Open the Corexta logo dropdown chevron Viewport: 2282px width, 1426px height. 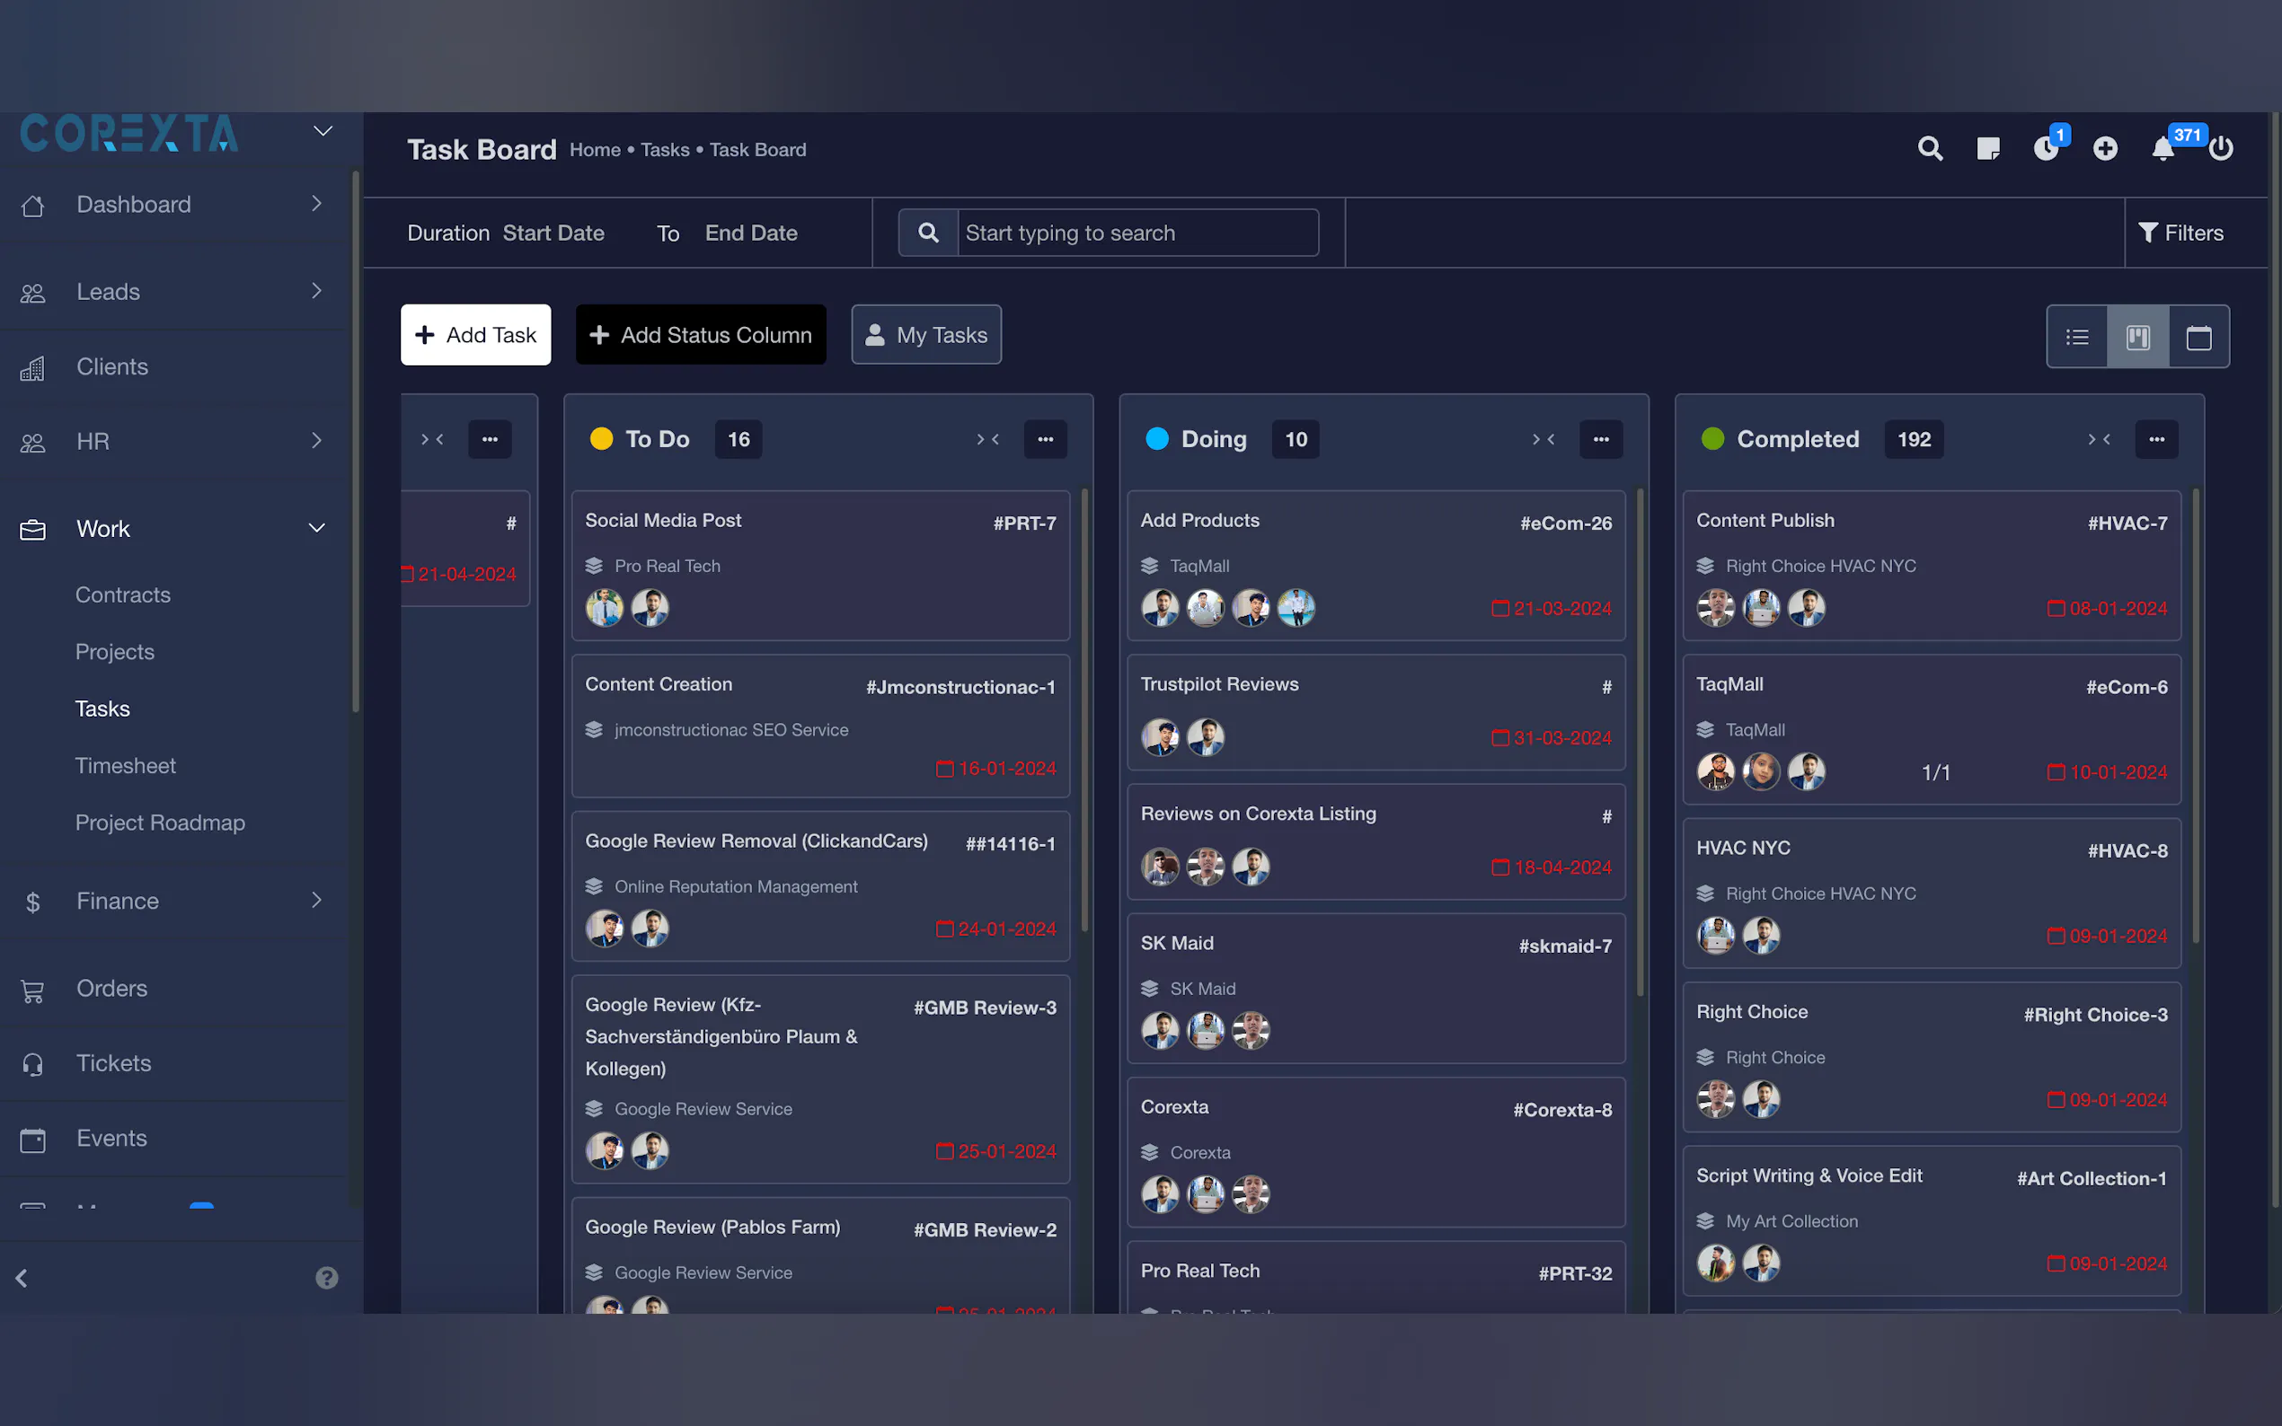click(x=323, y=131)
